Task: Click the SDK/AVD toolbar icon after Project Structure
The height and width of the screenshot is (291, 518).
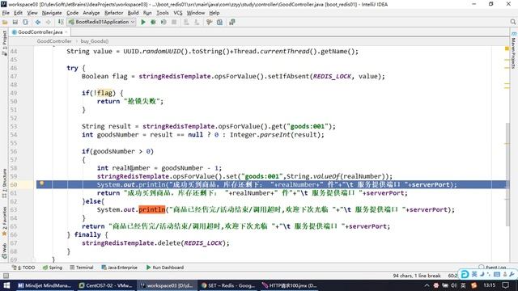Action: coord(232,22)
